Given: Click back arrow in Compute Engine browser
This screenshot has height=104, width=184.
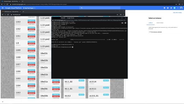Looking at the screenshot, I should pyautogui.click(x=2, y=4).
